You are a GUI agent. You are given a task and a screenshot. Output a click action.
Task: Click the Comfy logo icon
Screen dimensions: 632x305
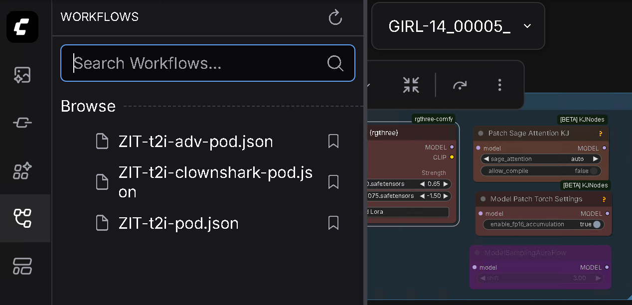click(x=22, y=27)
